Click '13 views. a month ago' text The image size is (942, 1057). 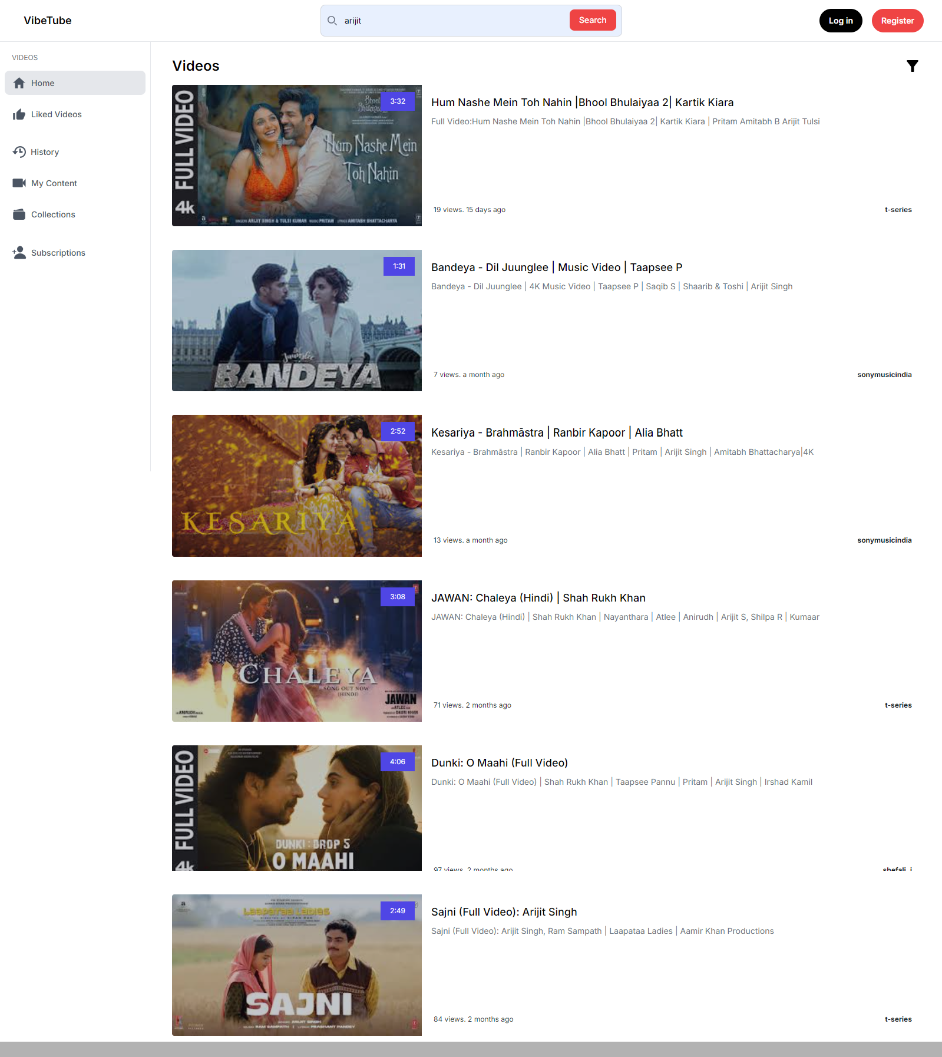click(471, 540)
